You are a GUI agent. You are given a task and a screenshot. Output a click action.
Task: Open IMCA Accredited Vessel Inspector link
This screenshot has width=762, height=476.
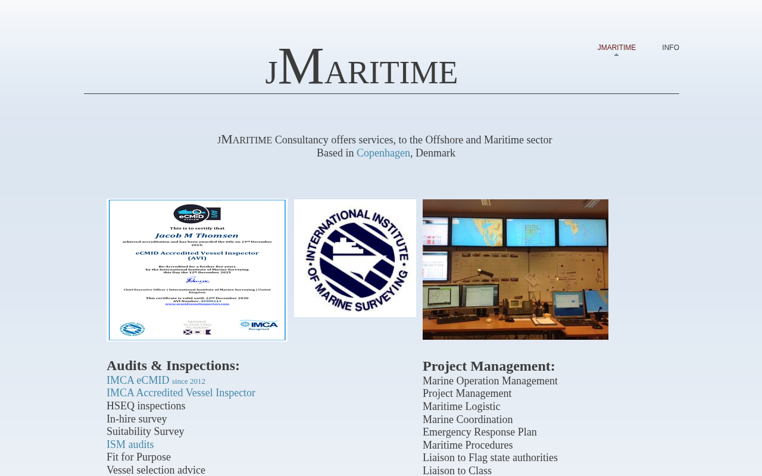[x=181, y=393]
